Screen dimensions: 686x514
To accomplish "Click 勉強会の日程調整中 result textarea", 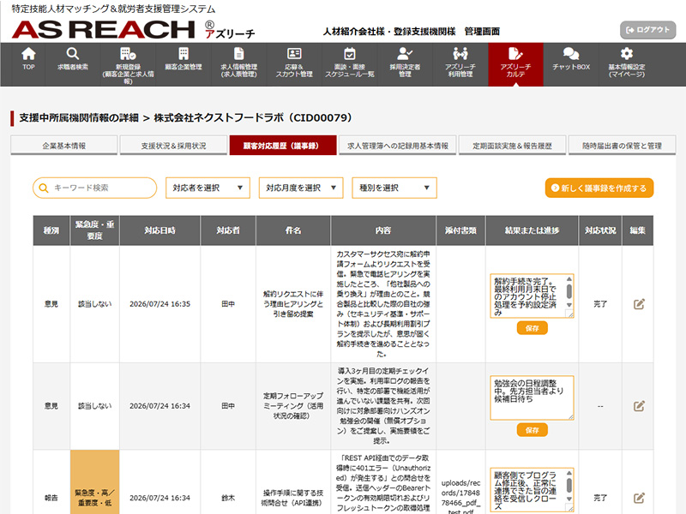I will pos(532,397).
